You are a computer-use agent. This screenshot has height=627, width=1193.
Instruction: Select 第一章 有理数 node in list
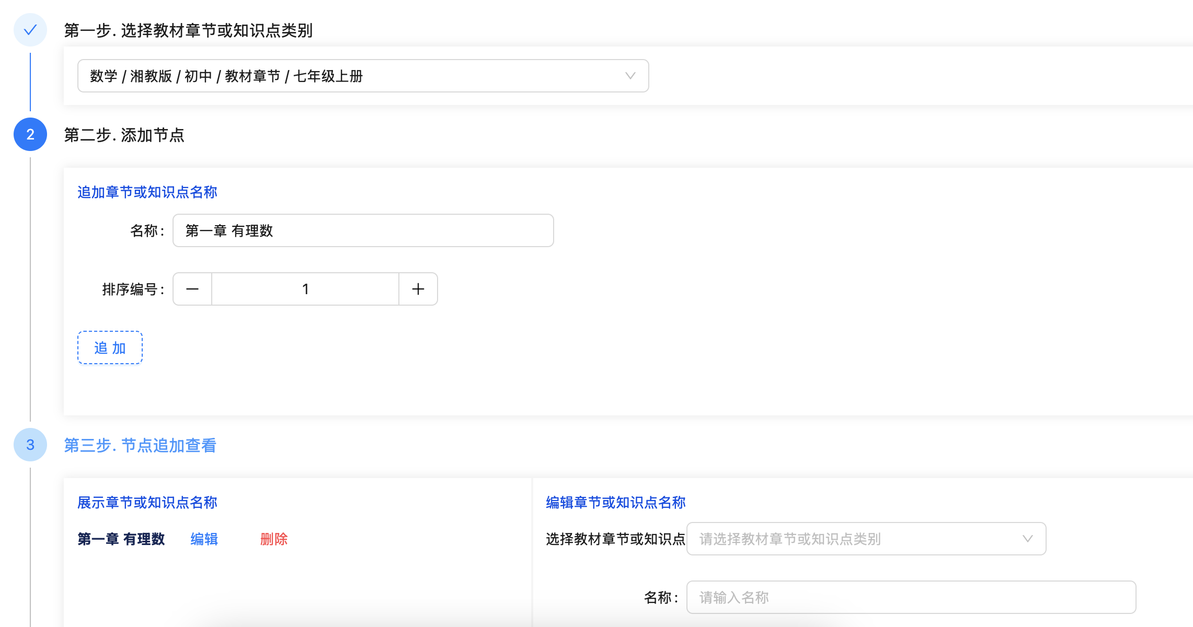pyautogui.click(x=121, y=539)
